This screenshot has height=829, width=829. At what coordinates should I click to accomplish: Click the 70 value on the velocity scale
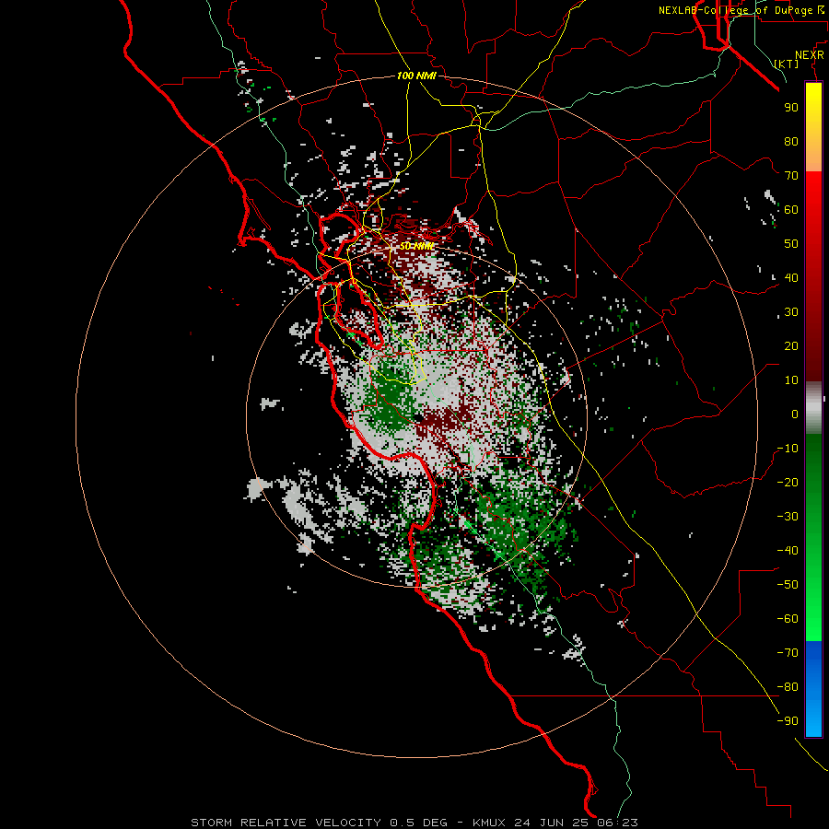coord(791,176)
